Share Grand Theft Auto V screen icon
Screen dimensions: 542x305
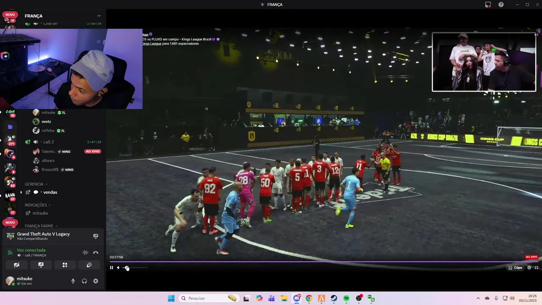[x=96, y=236]
